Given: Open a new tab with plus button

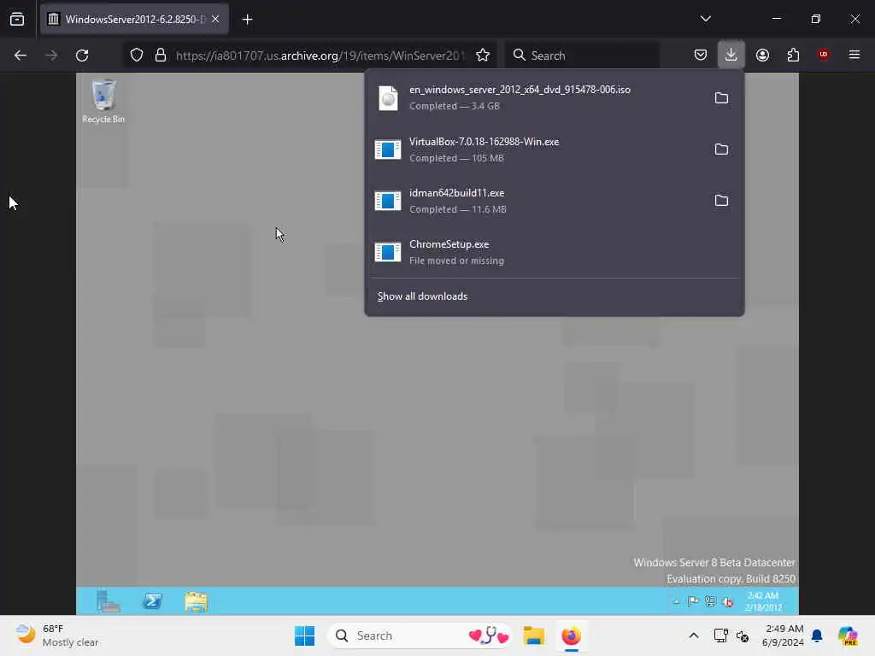Looking at the screenshot, I should 247,20.
